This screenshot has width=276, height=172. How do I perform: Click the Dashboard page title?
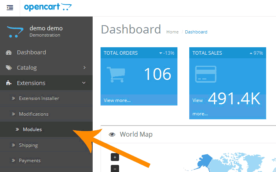[x=131, y=30]
